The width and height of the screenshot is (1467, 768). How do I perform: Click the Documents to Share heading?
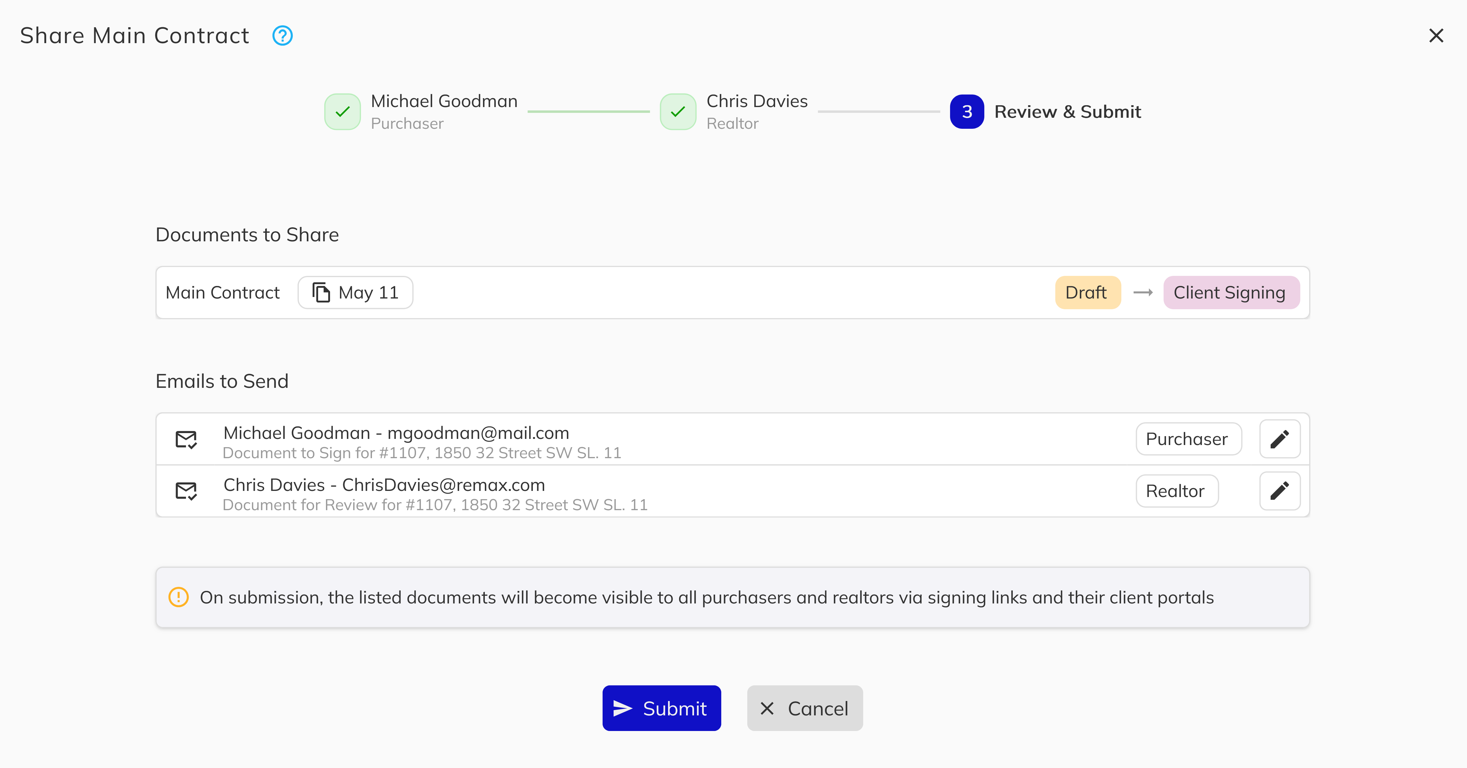[x=247, y=235]
